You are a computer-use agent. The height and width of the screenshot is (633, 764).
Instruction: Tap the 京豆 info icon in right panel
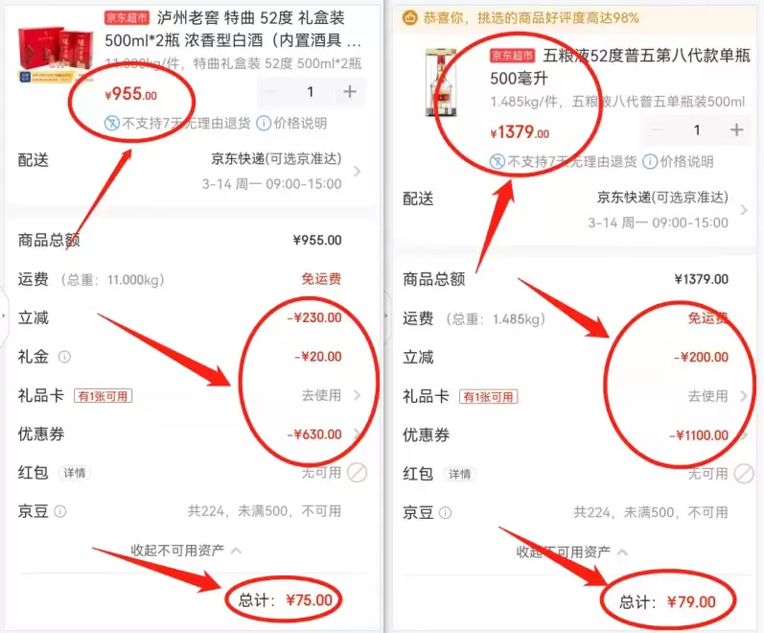(x=446, y=512)
